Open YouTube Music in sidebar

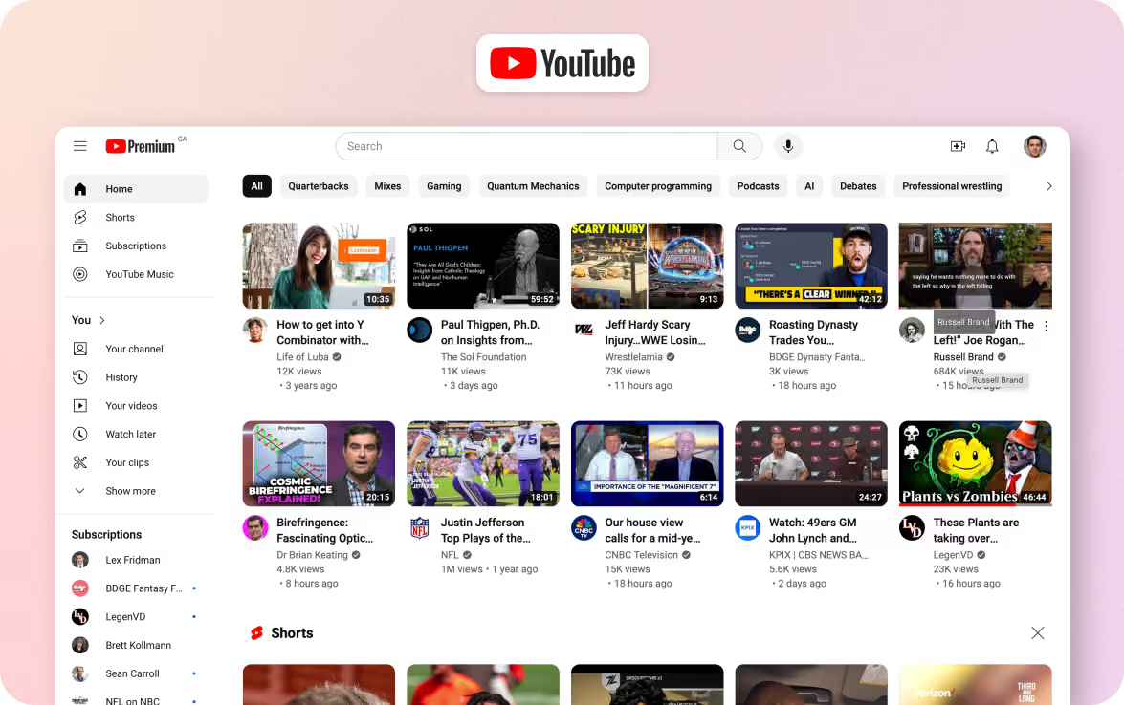[136, 274]
